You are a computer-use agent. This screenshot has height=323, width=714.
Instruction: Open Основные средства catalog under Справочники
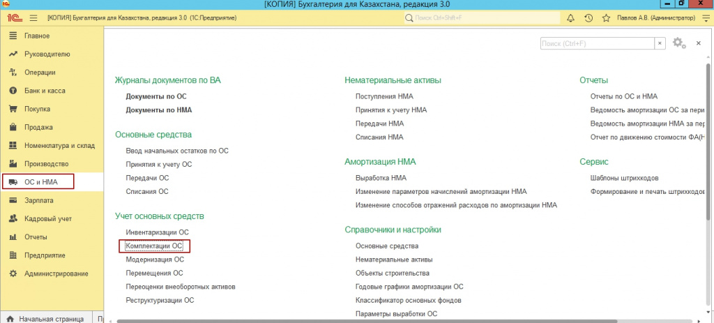pyautogui.click(x=386, y=246)
